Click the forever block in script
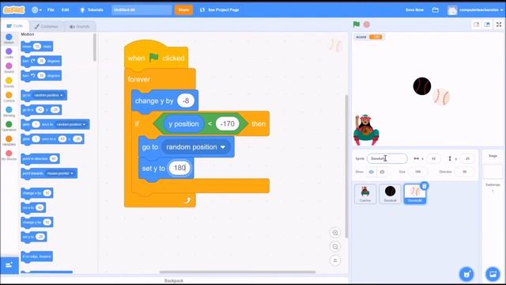 [x=139, y=79]
